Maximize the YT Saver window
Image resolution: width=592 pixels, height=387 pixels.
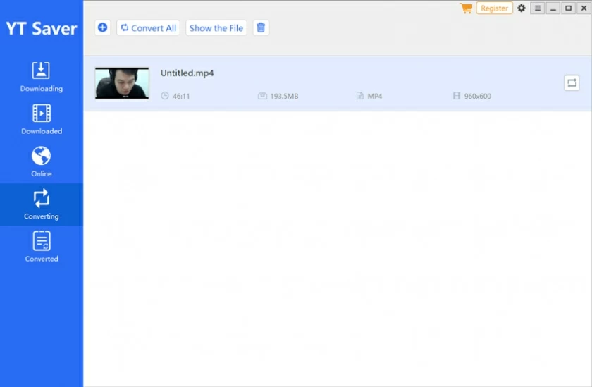(x=568, y=8)
